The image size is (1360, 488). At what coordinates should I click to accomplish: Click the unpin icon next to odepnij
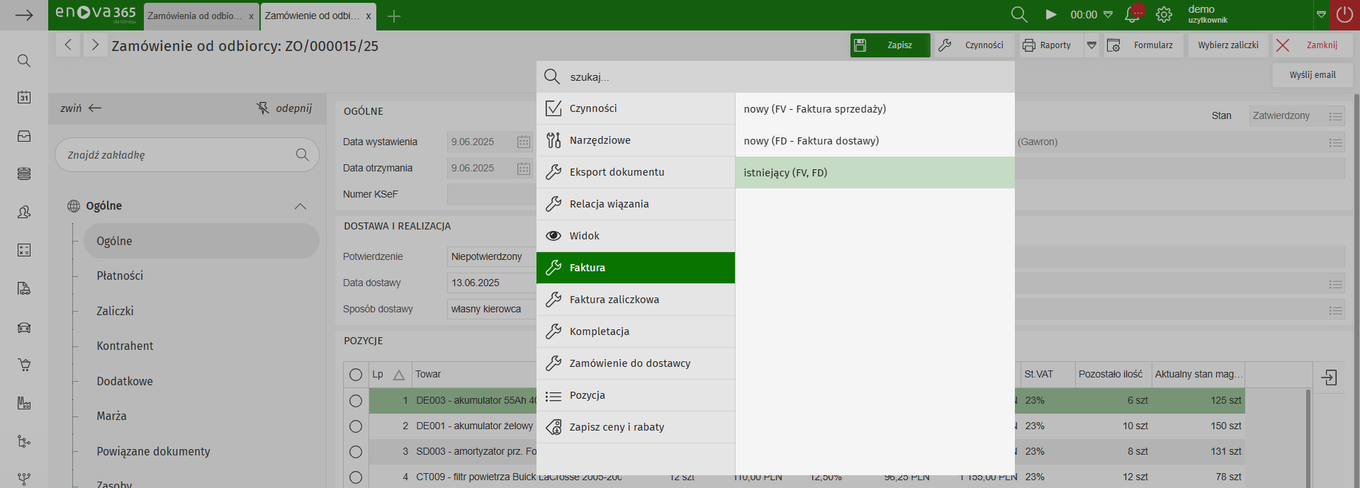click(263, 108)
